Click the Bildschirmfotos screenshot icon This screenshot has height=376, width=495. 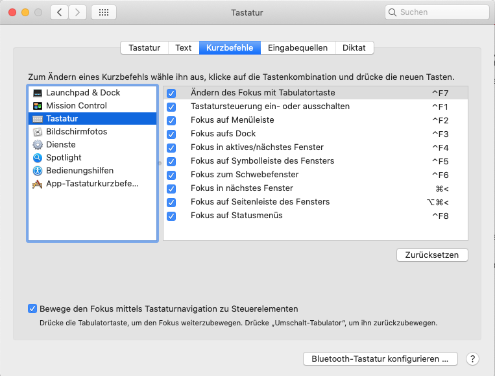pos(38,132)
